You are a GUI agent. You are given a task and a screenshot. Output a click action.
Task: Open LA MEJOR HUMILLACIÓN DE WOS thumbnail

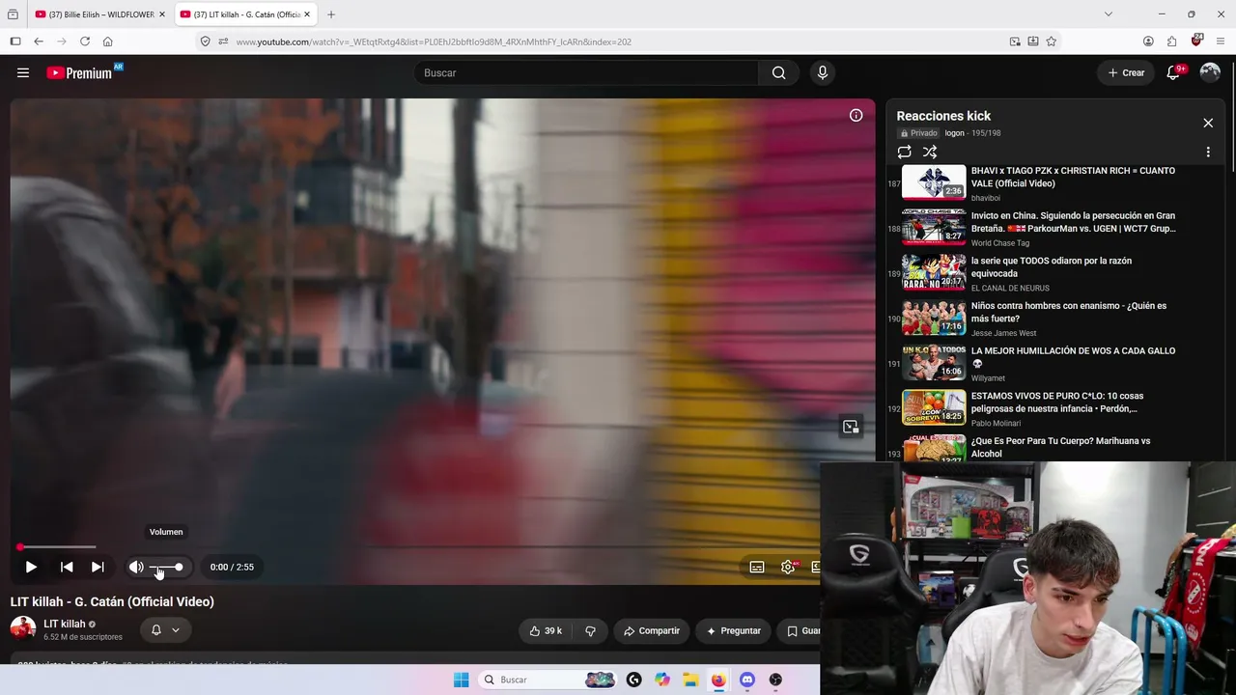point(934,363)
